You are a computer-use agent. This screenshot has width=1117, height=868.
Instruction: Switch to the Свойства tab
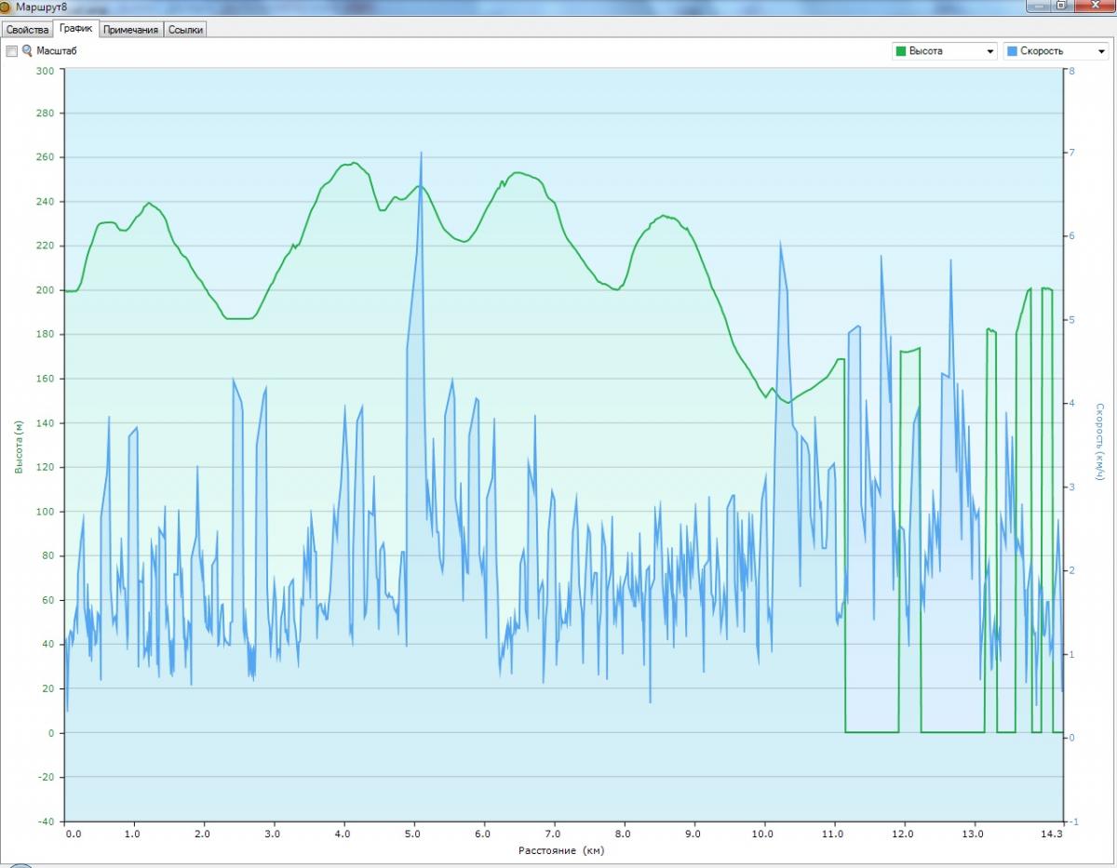coord(27,30)
